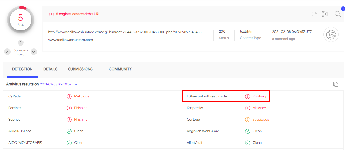Click the Suspicious verdict for Certego
Image resolution: width=347 pixels, height=150 pixels.
coord(261,119)
